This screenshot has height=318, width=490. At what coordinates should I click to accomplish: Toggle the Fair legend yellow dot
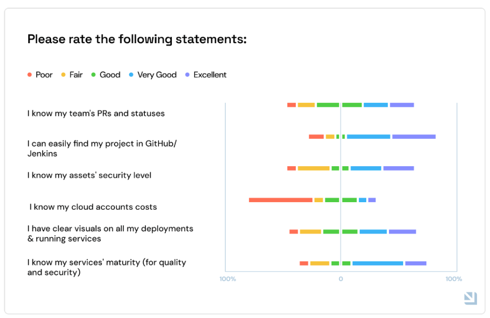63,75
